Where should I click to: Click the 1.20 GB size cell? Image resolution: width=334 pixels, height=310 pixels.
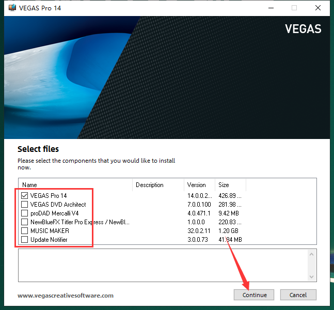[x=228, y=231]
